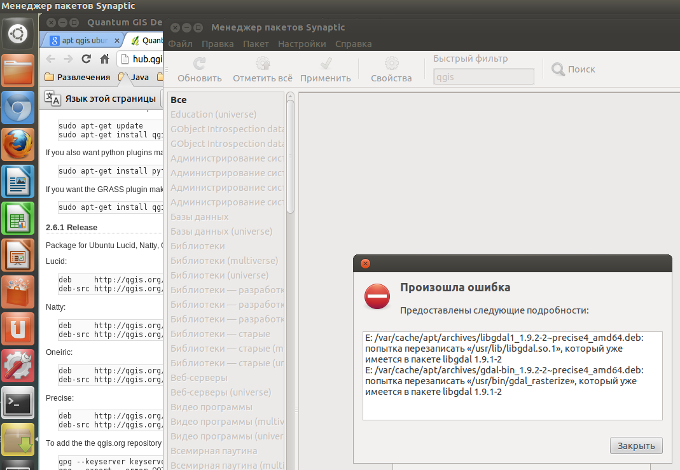Open the Ubuntu Dash home launcher
This screenshot has width=680, height=470.
18,34
